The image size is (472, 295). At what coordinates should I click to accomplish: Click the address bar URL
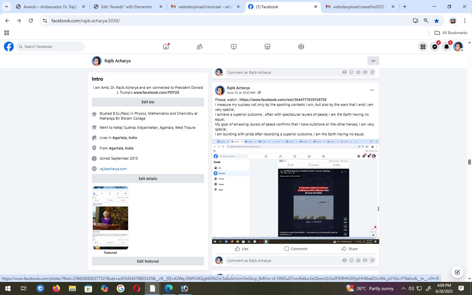pos(86,21)
